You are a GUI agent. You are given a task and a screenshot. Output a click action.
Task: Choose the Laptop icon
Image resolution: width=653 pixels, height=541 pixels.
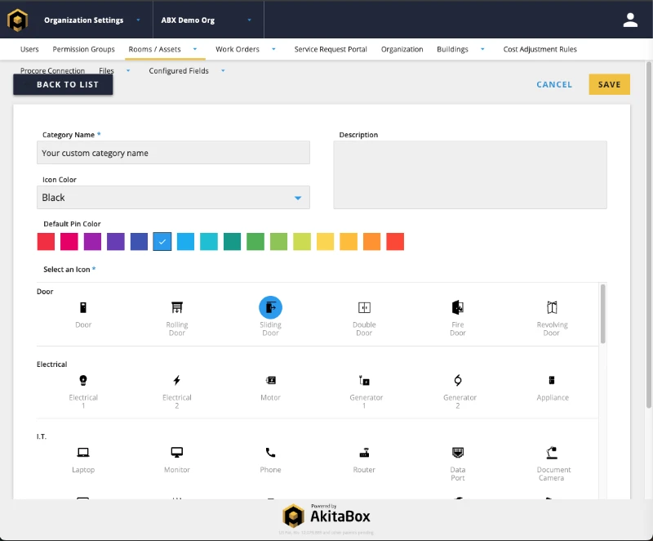point(82,453)
